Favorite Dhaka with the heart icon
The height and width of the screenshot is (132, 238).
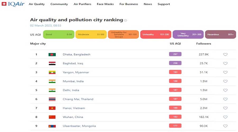click(225, 55)
